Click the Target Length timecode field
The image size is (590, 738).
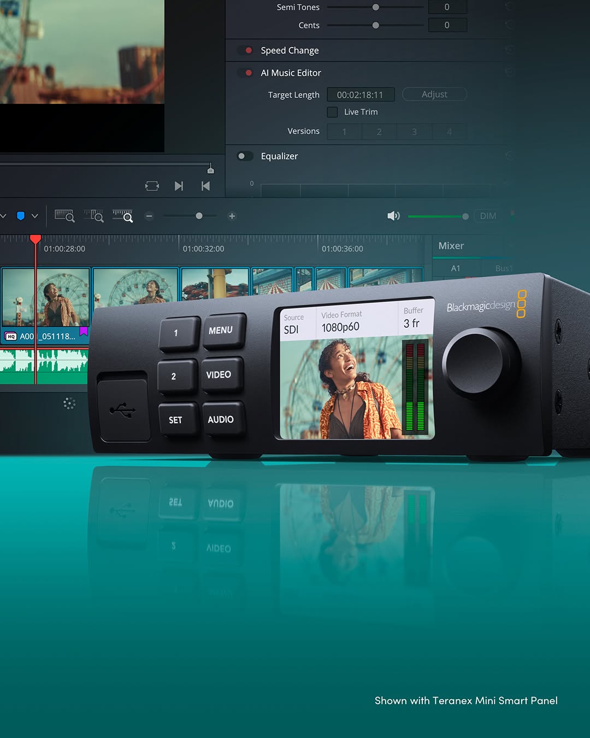click(x=361, y=95)
